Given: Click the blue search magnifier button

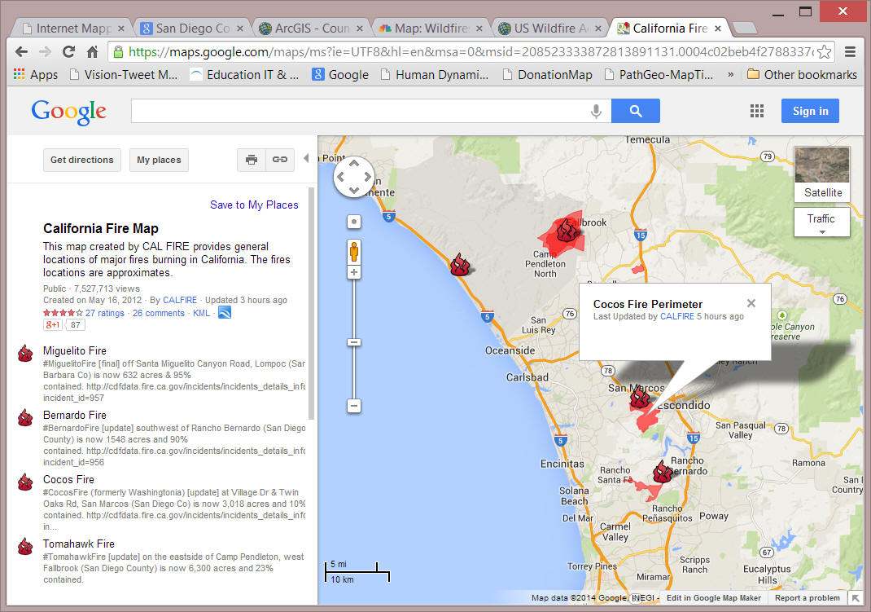Looking at the screenshot, I should coord(636,111).
